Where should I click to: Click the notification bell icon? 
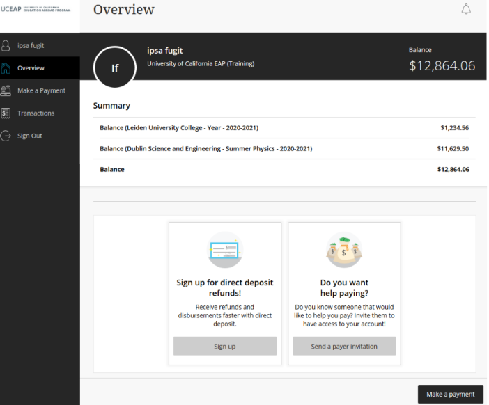pos(467,9)
